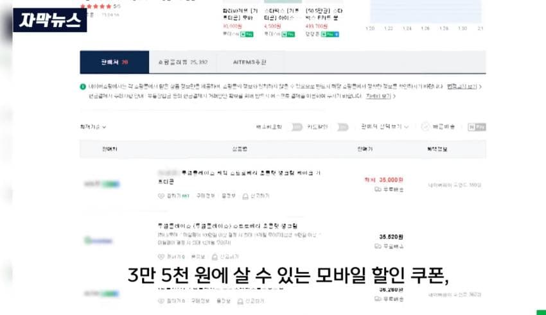Expand the seller selection view dropdown
This screenshot has width=546, height=315.
385,126
